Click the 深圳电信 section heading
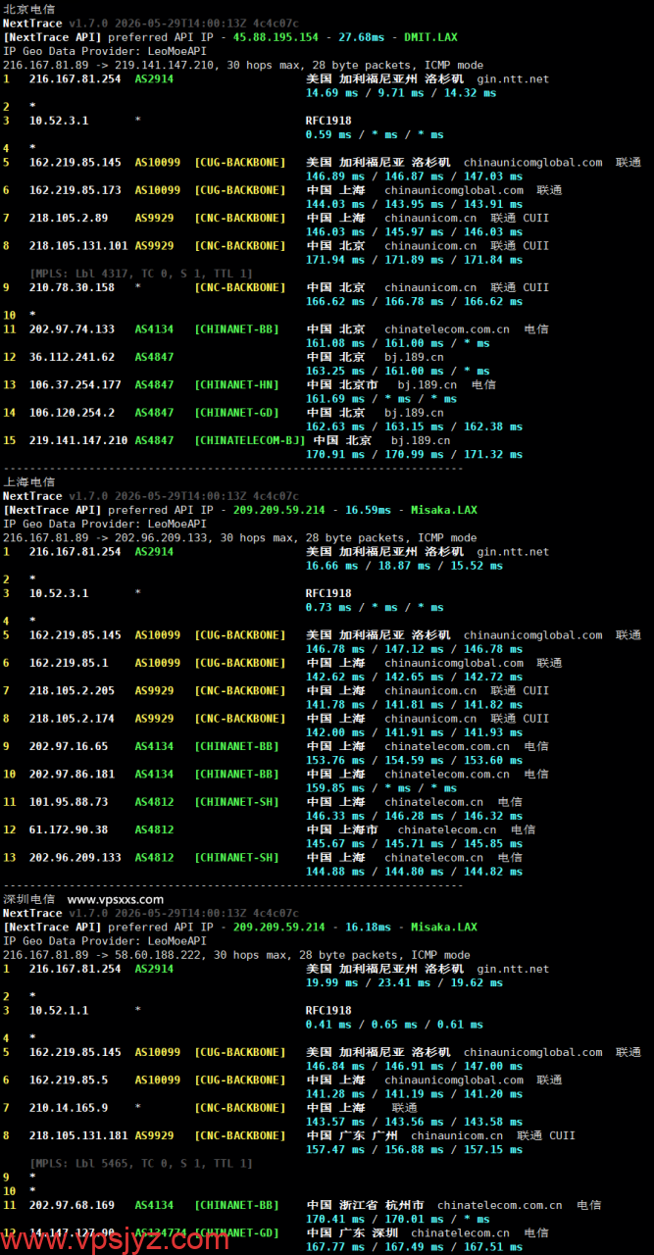 29,899
